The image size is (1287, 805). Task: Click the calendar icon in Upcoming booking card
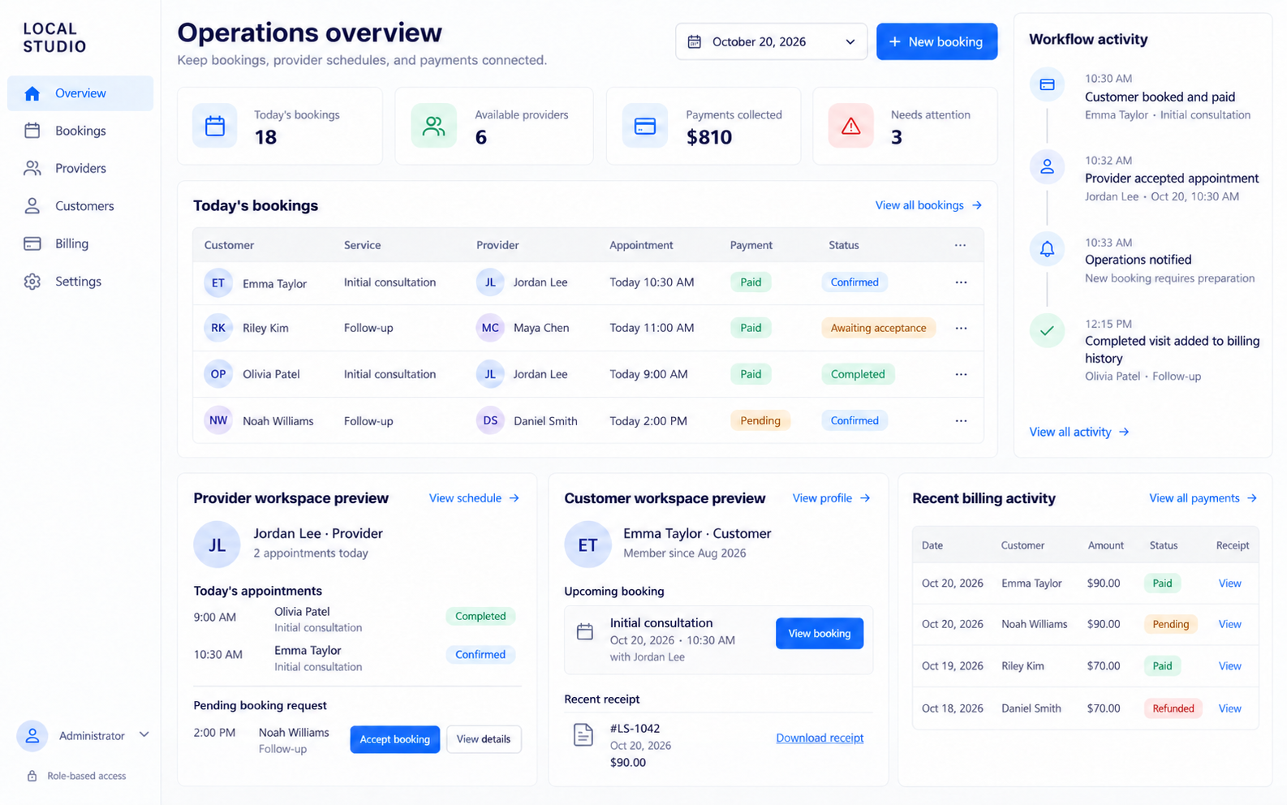[584, 631]
